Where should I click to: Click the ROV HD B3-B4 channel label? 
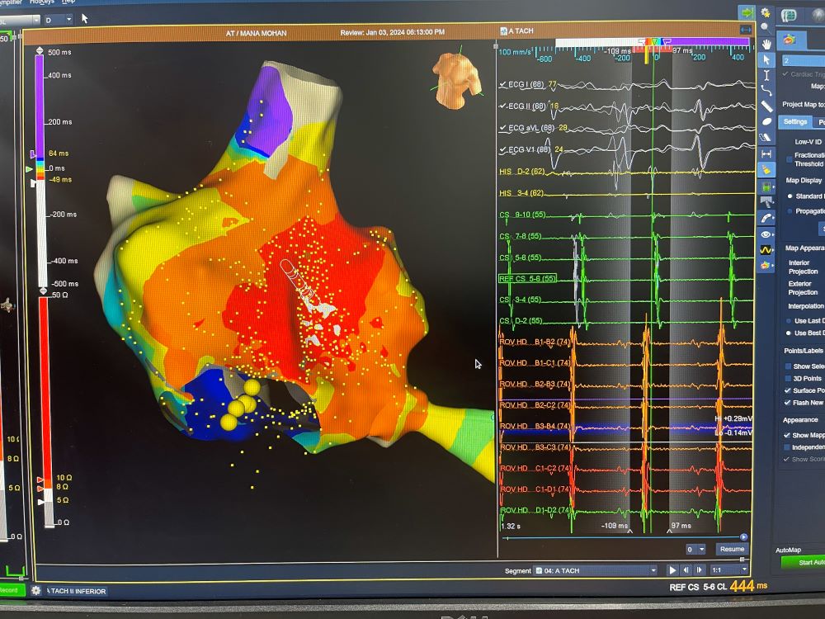[535, 427]
